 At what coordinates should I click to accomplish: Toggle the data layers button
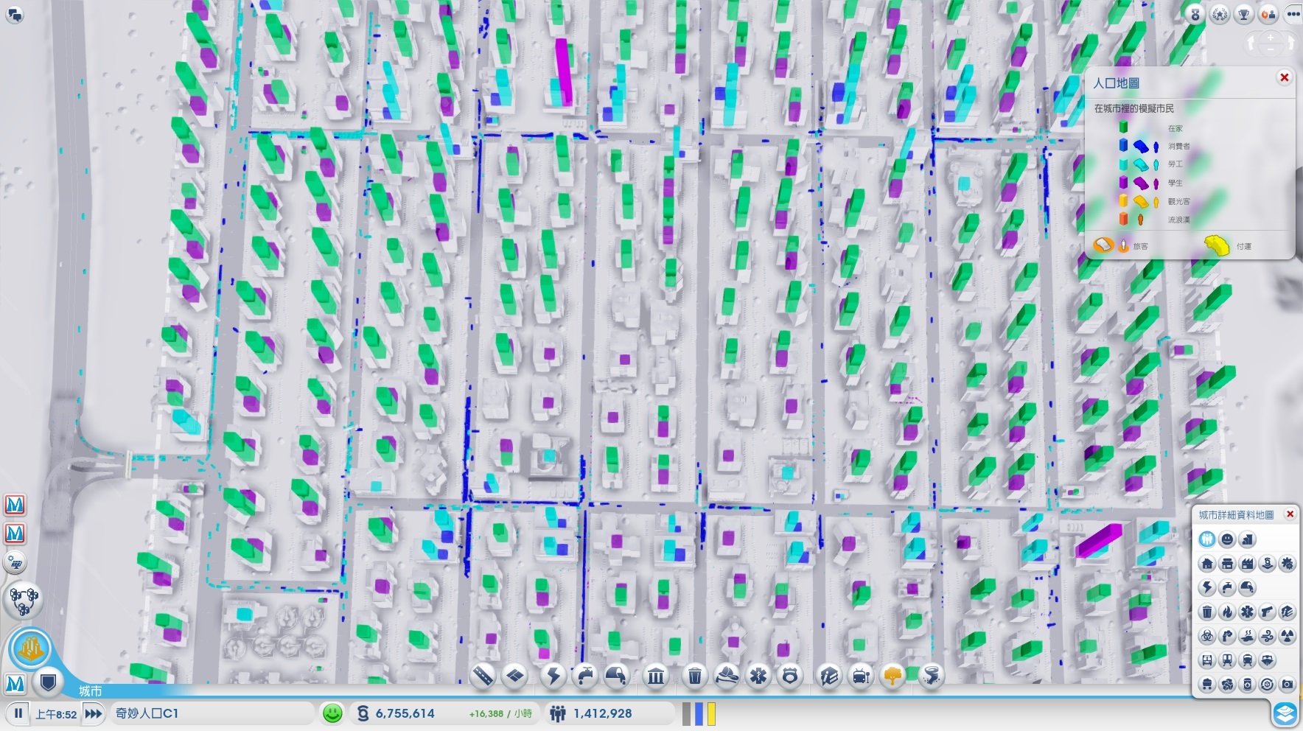pos(1285,713)
